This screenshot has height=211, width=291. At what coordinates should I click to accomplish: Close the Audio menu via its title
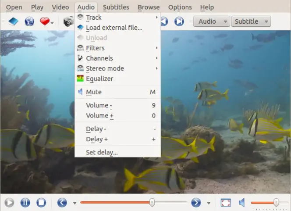[x=86, y=7]
